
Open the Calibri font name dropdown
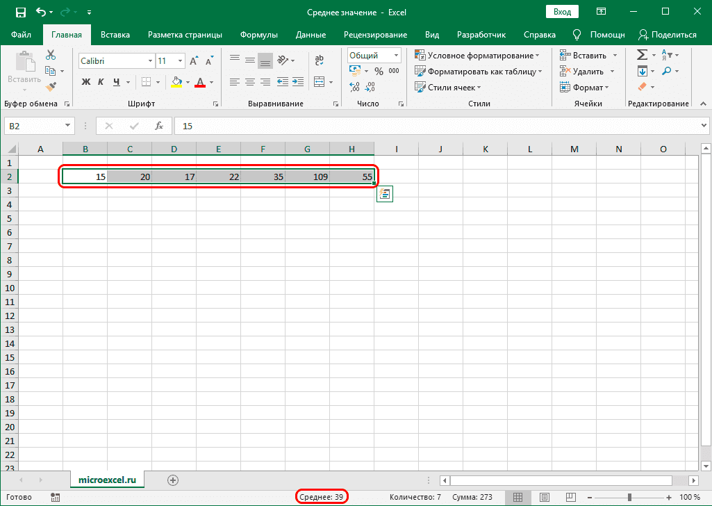(x=149, y=61)
